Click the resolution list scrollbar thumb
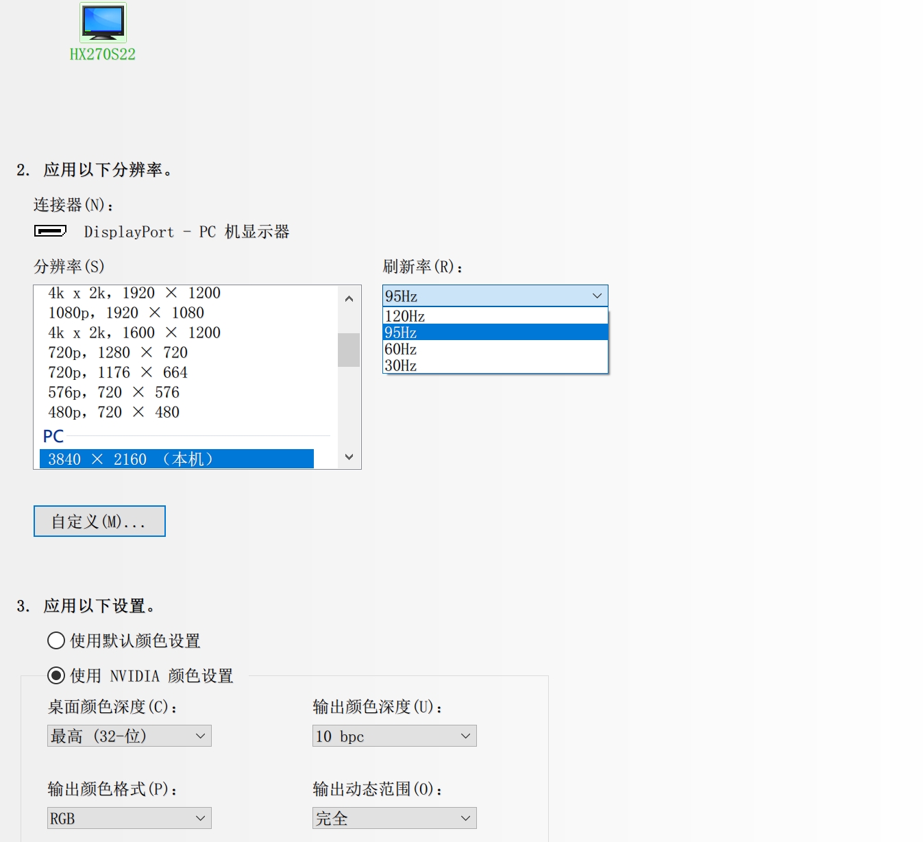Screen dimensions: 923x842 click(x=349, y=350)
